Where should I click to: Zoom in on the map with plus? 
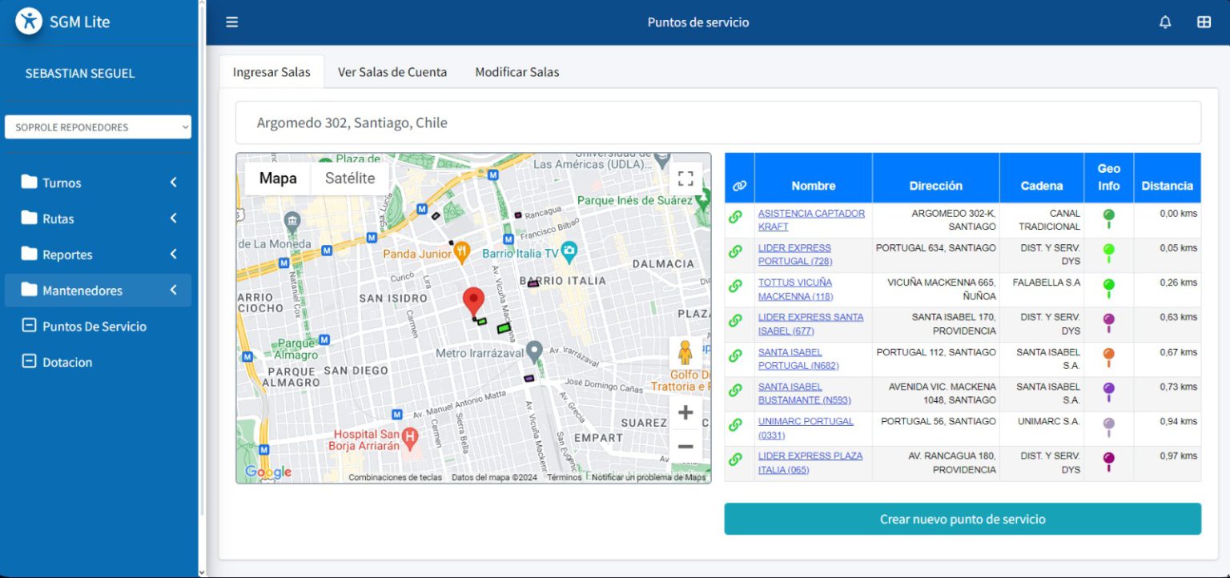point(685,413)
